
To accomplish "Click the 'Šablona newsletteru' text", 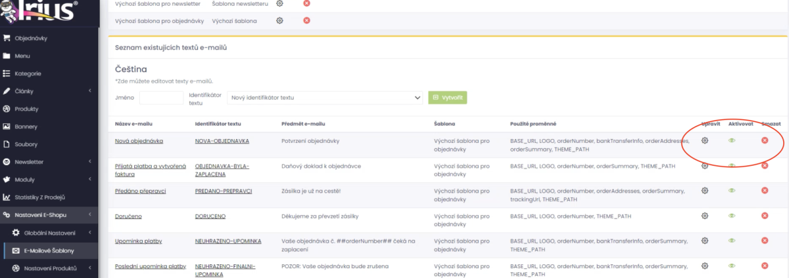I will 240,3.
